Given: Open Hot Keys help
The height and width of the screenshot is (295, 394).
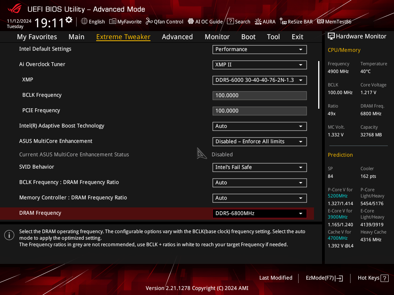Looking at the screenshot, I should 373,278.
